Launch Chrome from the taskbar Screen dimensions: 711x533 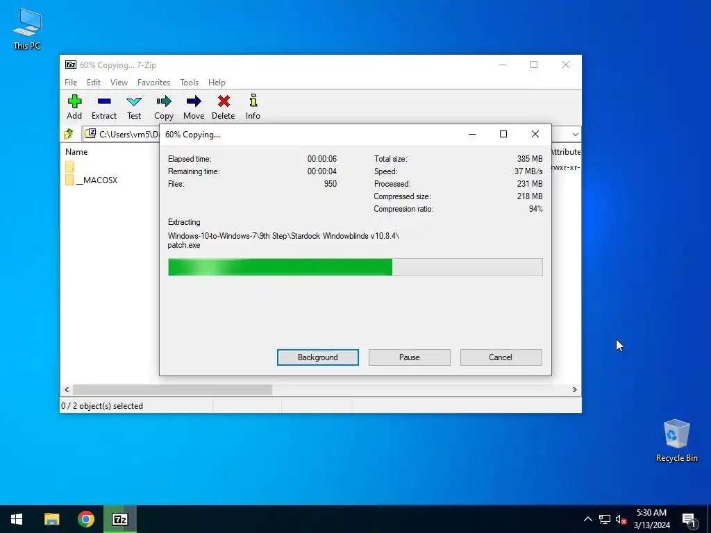(x=85, y=519)
